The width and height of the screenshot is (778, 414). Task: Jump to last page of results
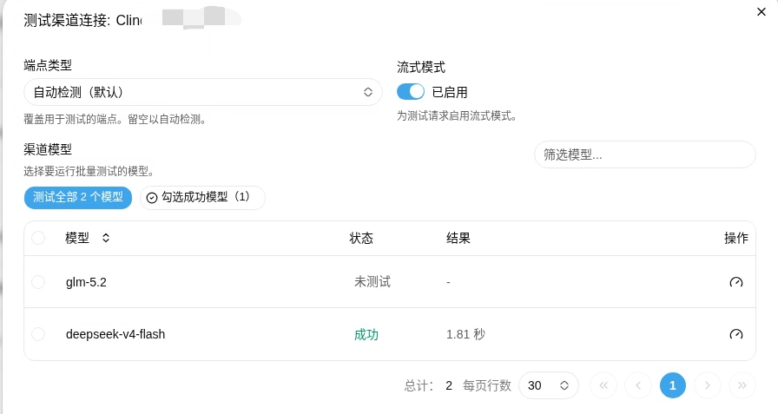coord(742,385)
